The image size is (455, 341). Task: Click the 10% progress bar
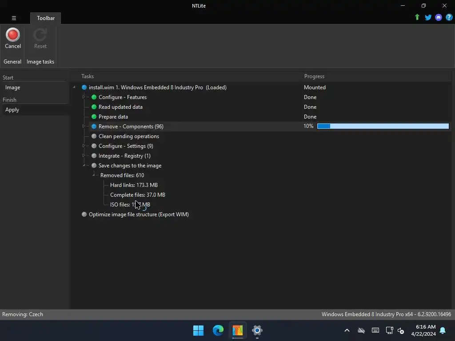pos(383,126)
